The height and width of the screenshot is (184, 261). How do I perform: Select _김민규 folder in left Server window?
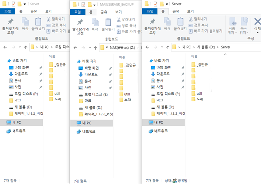pos(58,64)
